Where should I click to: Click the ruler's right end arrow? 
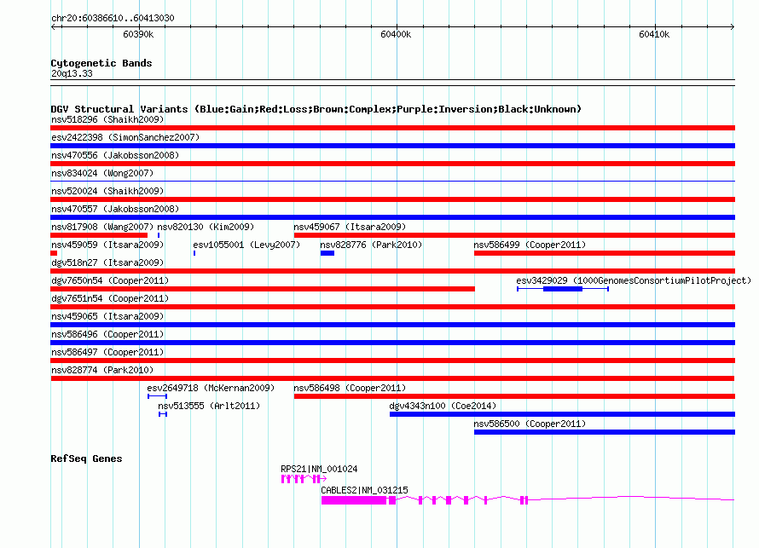[733, 26]
